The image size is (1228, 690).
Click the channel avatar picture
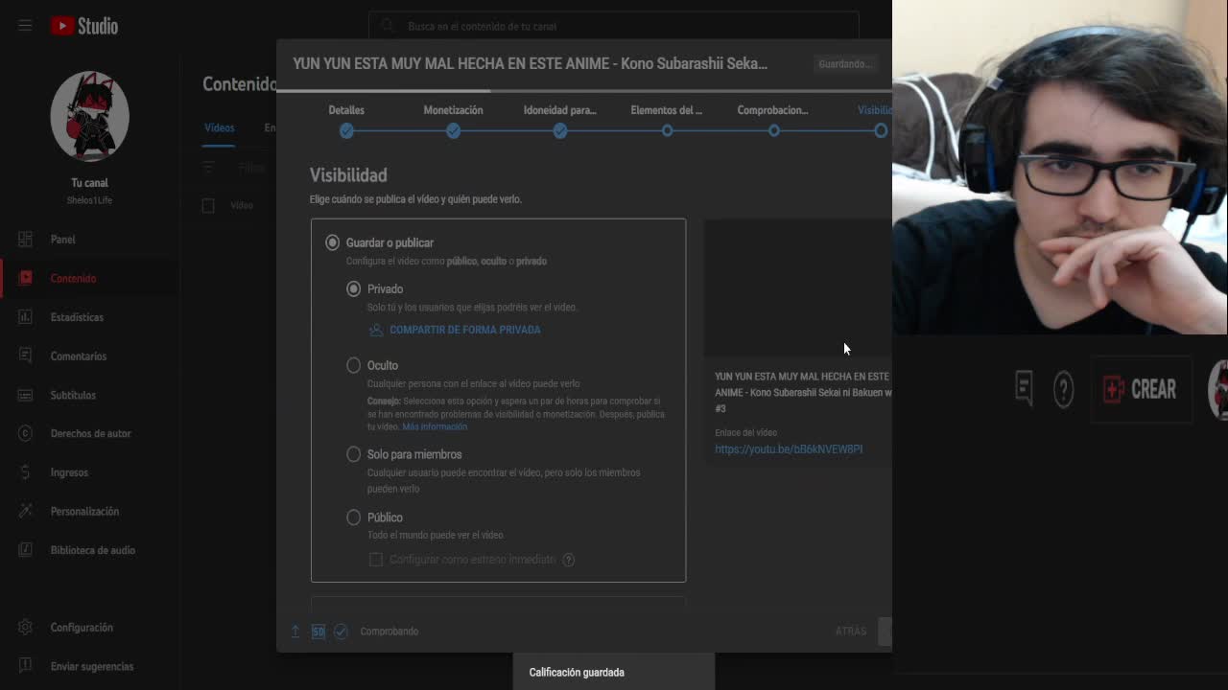coord(89,116)
